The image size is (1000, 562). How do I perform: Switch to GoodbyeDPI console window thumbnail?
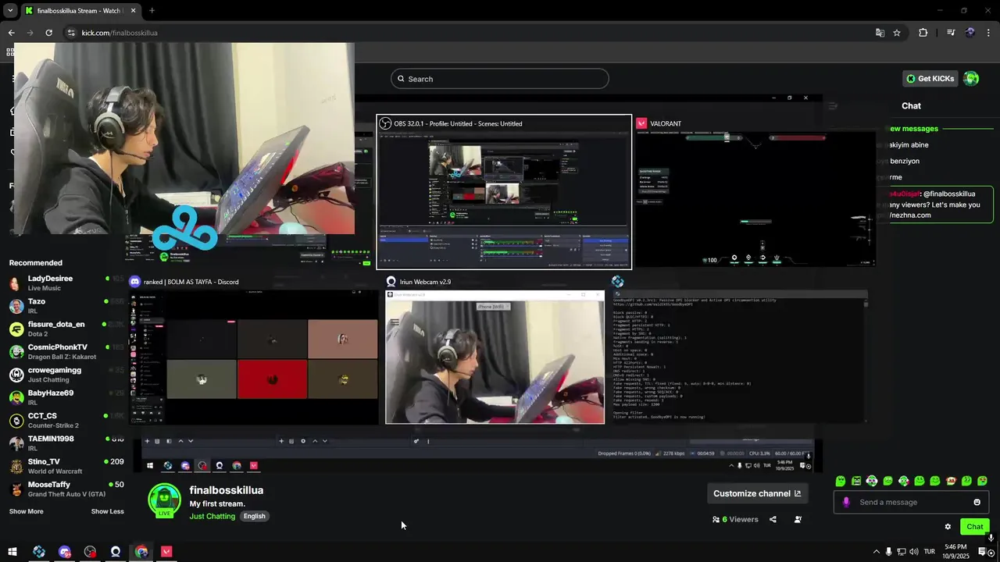[739, 350]
